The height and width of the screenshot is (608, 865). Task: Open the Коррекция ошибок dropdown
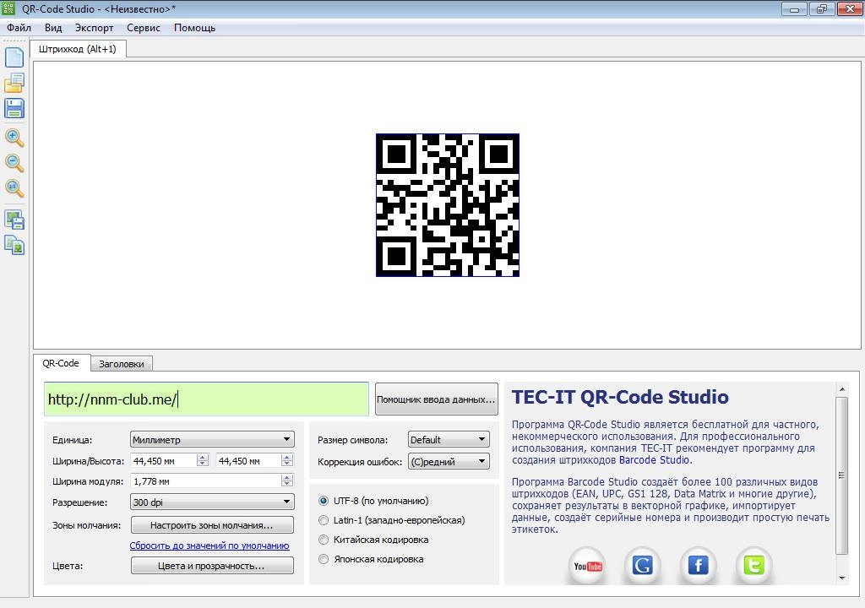point(449,461)
